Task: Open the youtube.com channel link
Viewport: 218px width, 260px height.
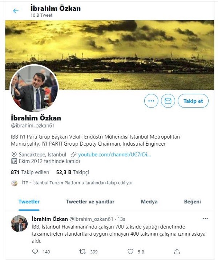Action: 114,155
